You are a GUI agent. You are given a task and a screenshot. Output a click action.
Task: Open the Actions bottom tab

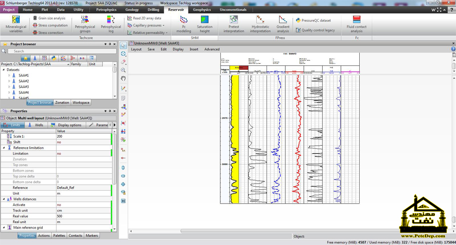[44, 236]
